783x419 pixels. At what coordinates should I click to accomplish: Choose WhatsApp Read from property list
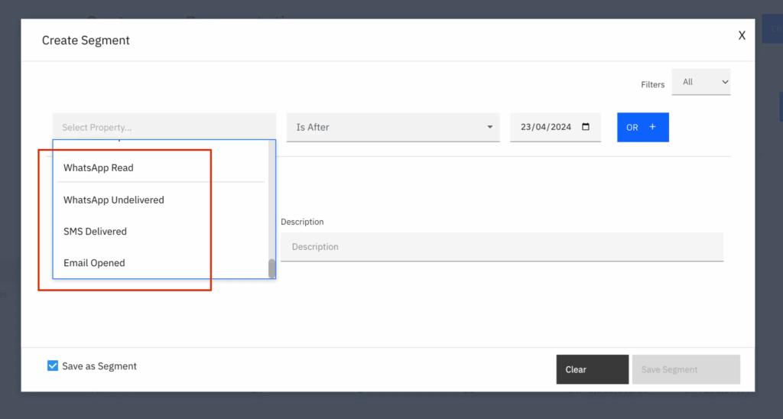(x=99, y=167)
